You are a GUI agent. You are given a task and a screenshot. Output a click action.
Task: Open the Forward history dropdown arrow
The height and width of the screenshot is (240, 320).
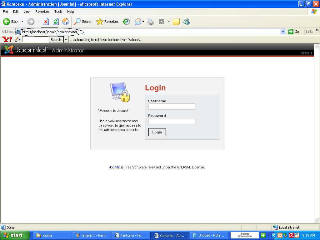click(38, 22)
